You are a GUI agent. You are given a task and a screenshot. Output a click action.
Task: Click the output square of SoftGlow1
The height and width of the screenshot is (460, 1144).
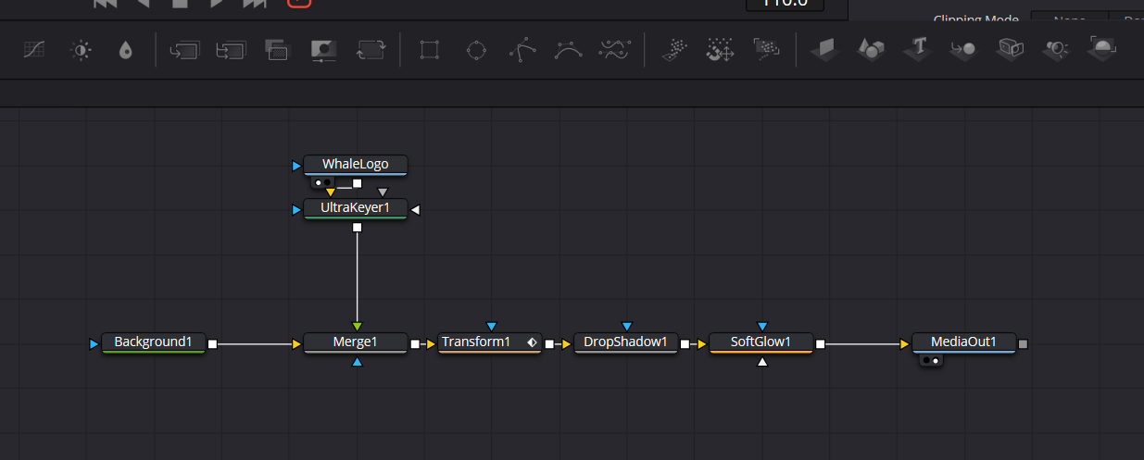[x=821, y=343]
